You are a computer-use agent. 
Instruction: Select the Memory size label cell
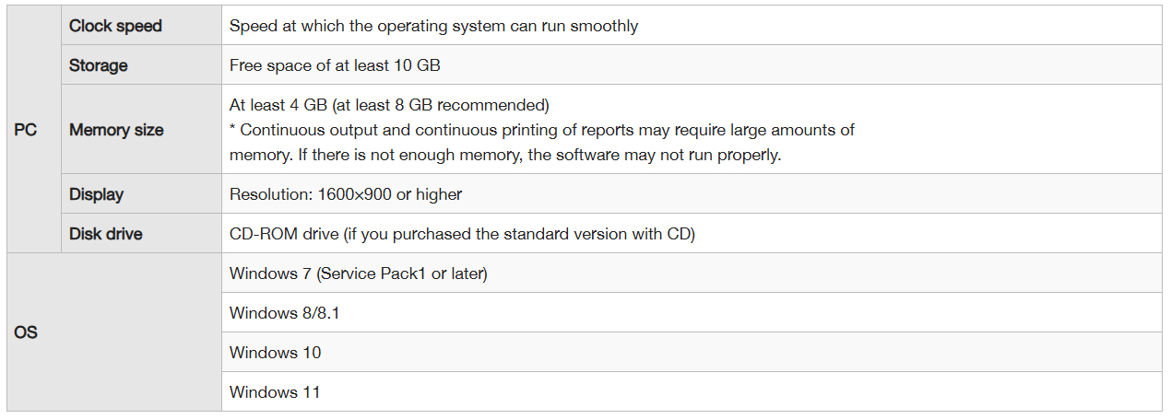pos(116,130)
